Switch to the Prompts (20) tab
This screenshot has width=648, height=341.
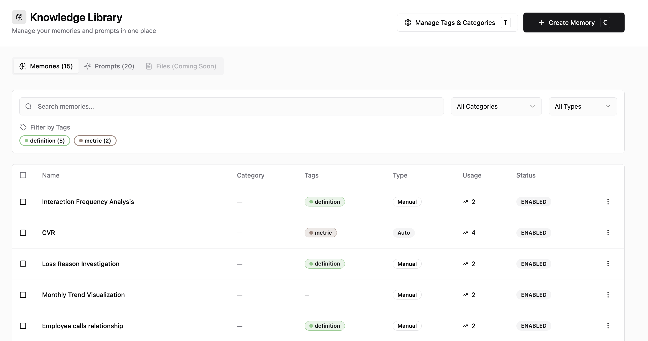coord(109,66)
